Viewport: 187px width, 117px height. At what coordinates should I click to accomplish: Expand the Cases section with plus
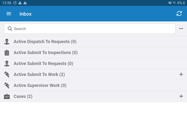click(181, 96)
